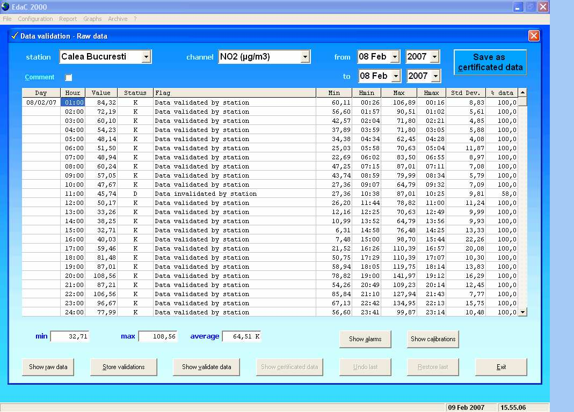
Task: Click the 58,0 percent data cell
Action: click(502, 194)
